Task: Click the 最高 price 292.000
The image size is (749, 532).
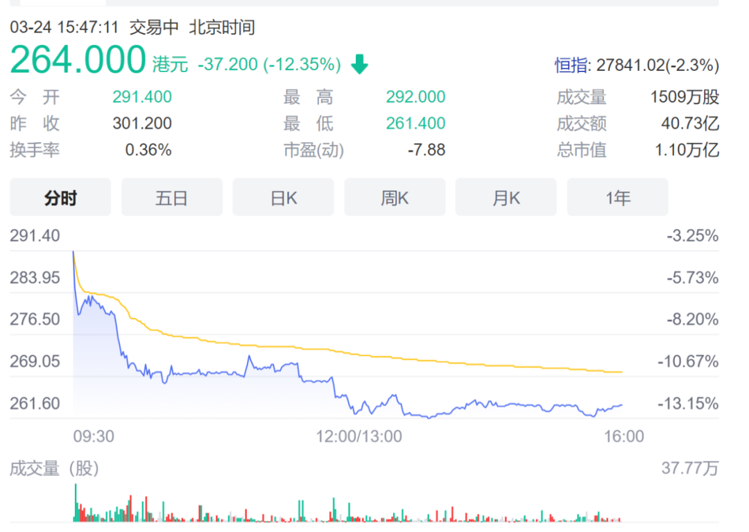Action: point(415,98)
